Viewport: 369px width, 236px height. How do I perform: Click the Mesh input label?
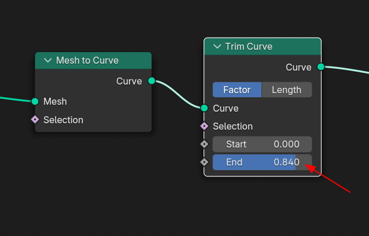point(56,101)
